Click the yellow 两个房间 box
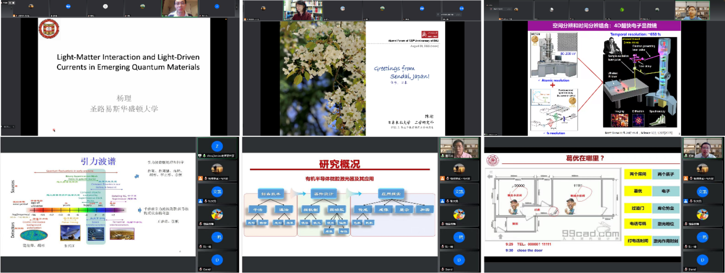This screenshot has height=273, width=725. [638, 174]
